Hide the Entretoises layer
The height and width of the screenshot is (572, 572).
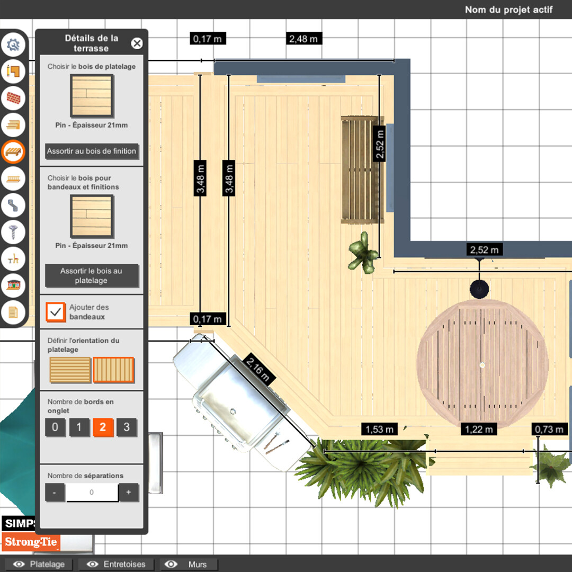115,565
